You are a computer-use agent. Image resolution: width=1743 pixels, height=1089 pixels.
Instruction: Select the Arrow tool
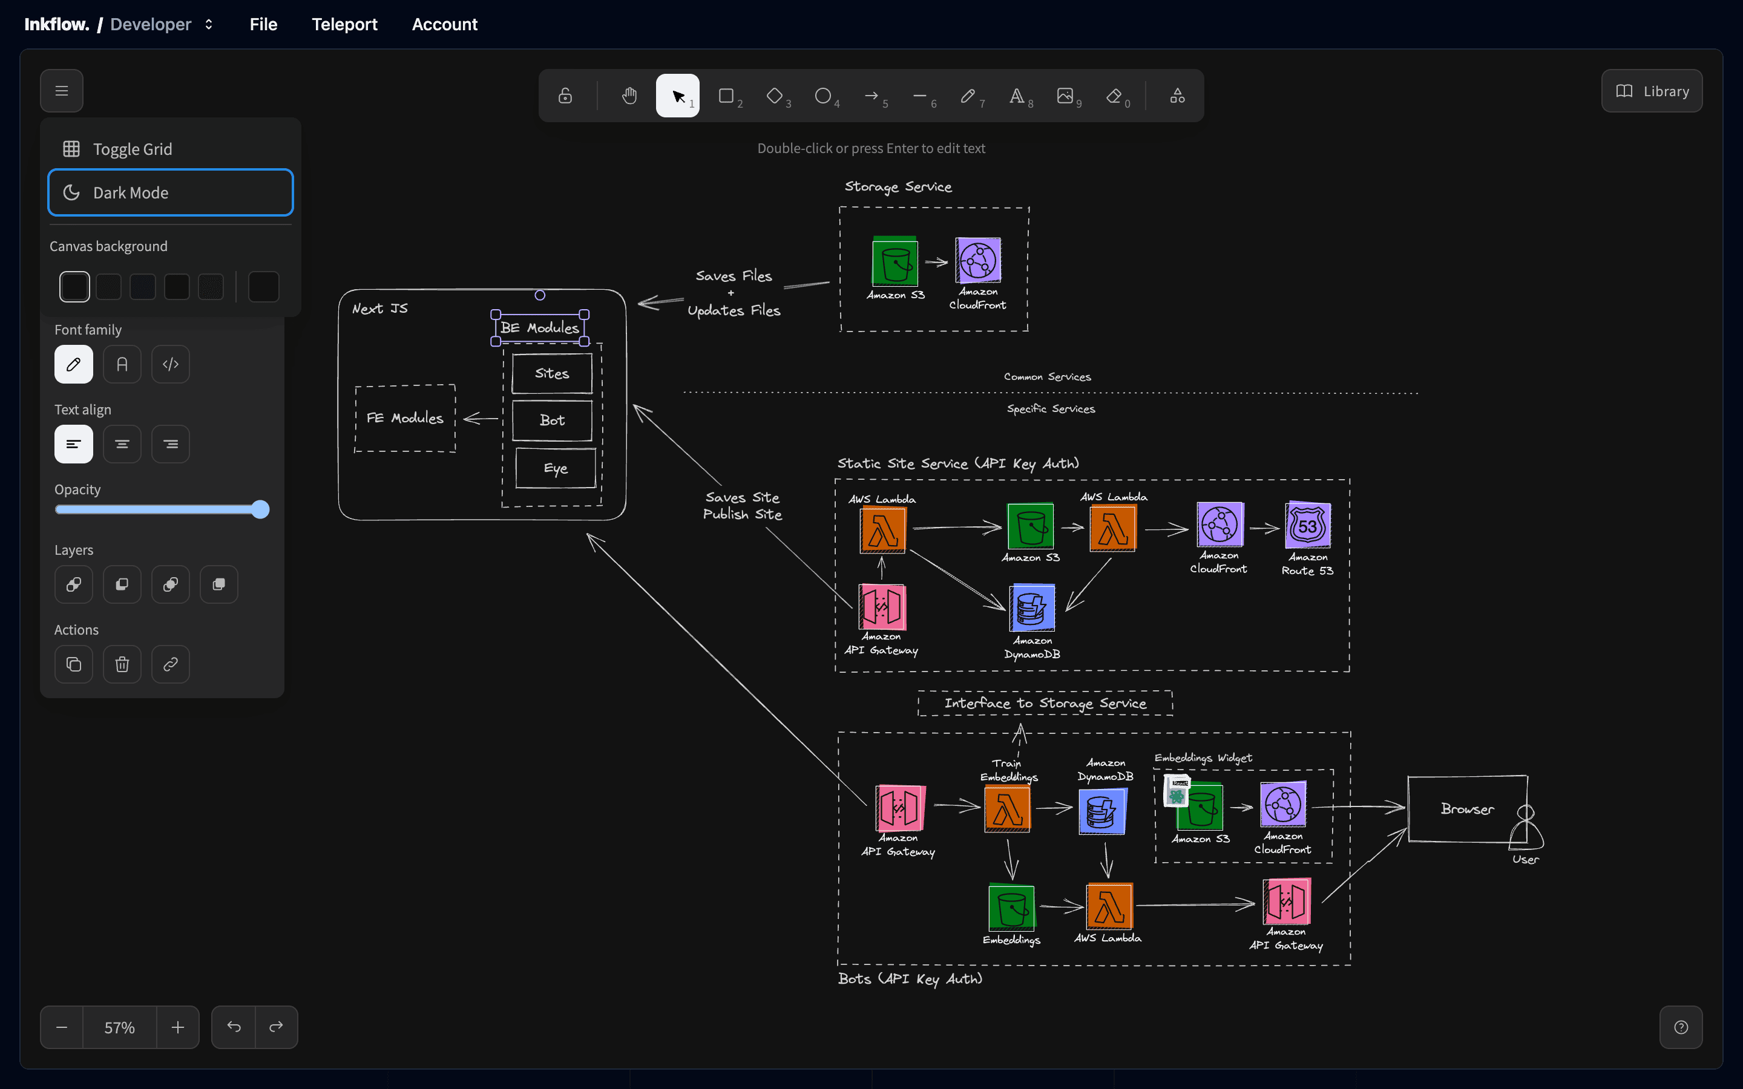pos(871,96)
